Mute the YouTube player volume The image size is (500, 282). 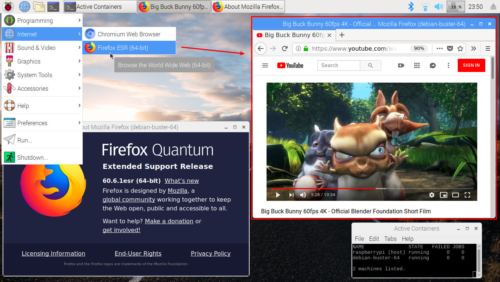click(303, 195)
